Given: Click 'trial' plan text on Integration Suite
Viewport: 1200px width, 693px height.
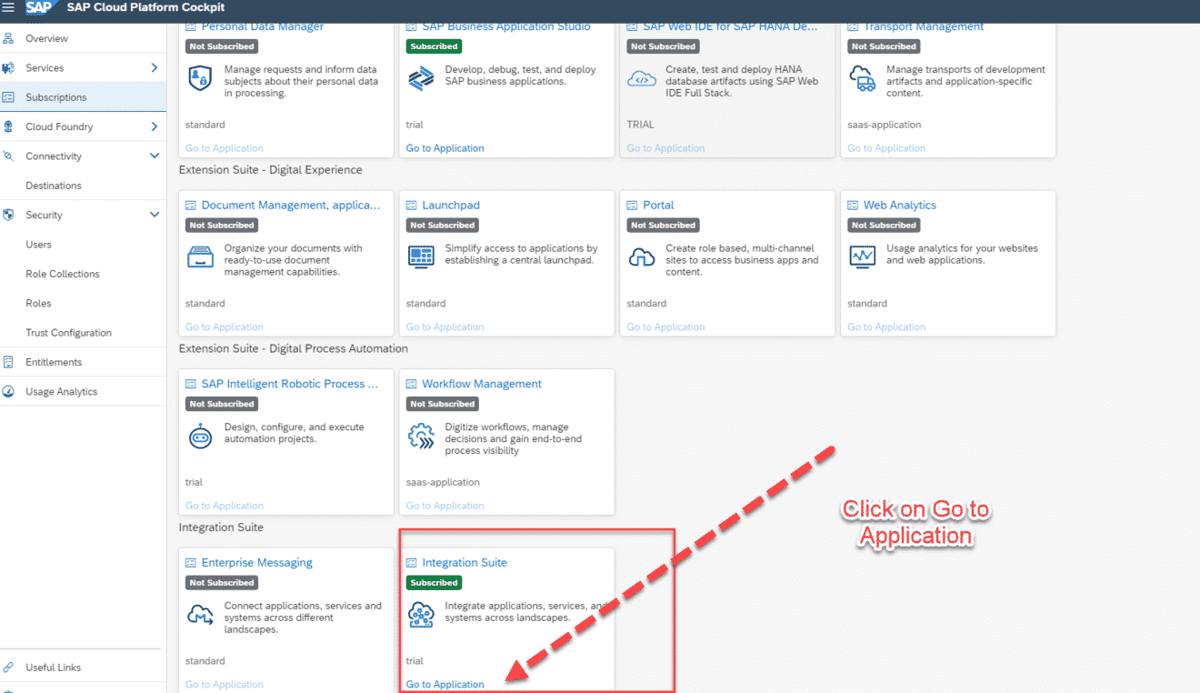Looking at the screenshot, I should click(x=415, y=661).
